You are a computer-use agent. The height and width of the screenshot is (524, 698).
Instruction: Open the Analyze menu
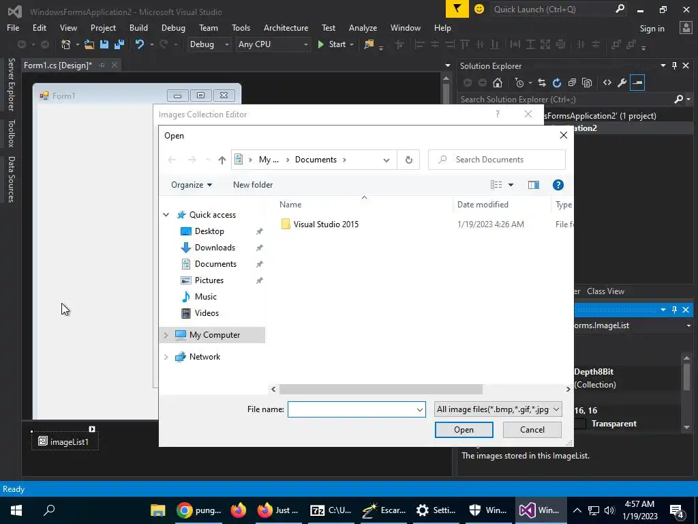tap(363, 27)
